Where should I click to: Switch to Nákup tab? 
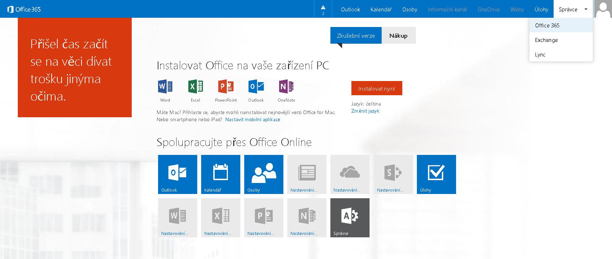398,36
